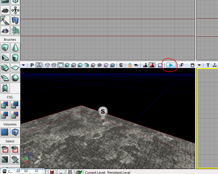This screenshot has height=174, width=218.
Task: Pick the Sphere brush builder
Action: point(15,78)
